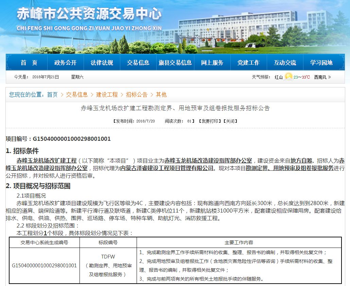
Task: Open the 建设工程 breadcrumb link
Action: click(x=107, y=95)
